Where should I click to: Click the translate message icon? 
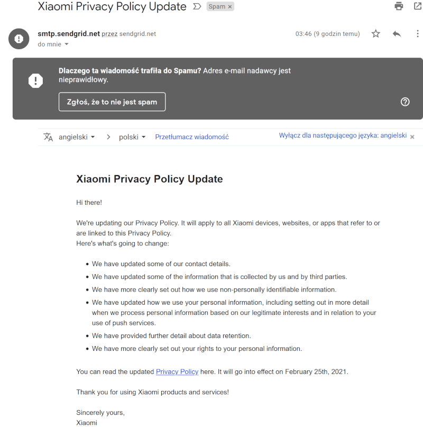[x=48, y=137]
